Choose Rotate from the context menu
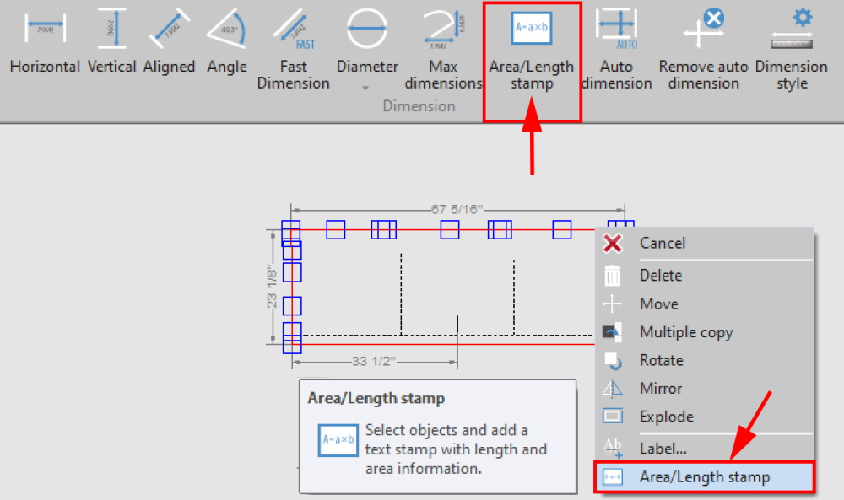The image size is (844, 500). pos(661,360)
